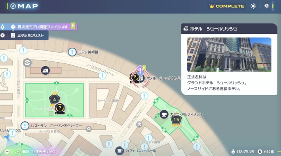This screenshot has height=156, width=281.
Task: Click the minus zoom-out button
Action: pyautogui.click(x=8, y=152)
